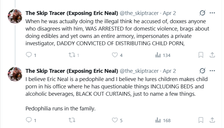Share the bottom tweet
Viewport: 224px width, 128px height.
click(212, 120)
